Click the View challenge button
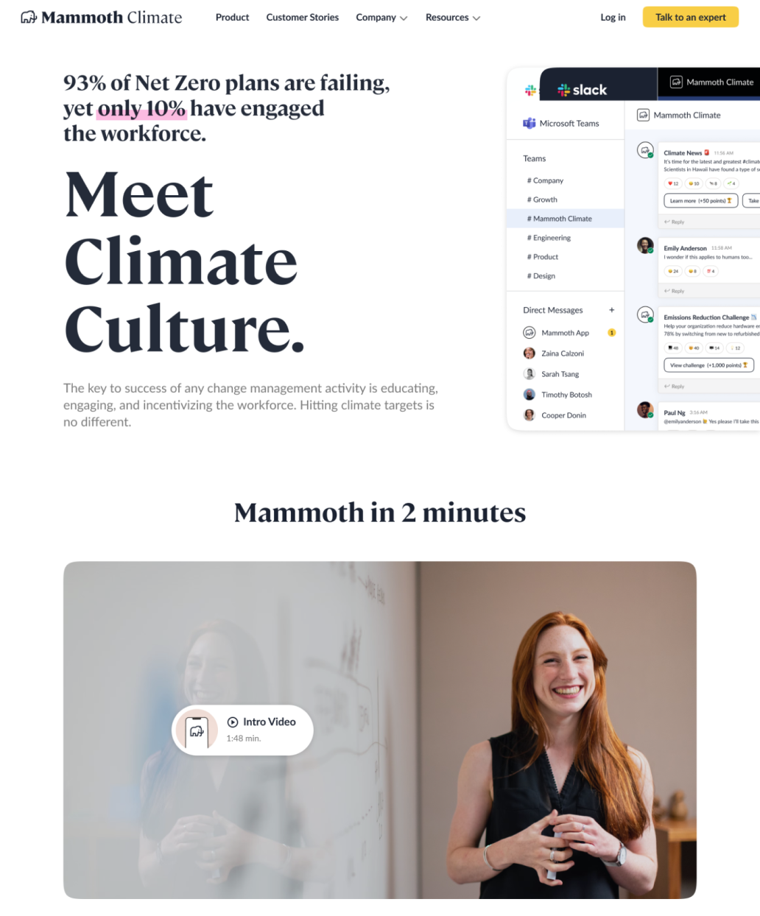Viewport: 760px width, 916px height. point(708,365)
